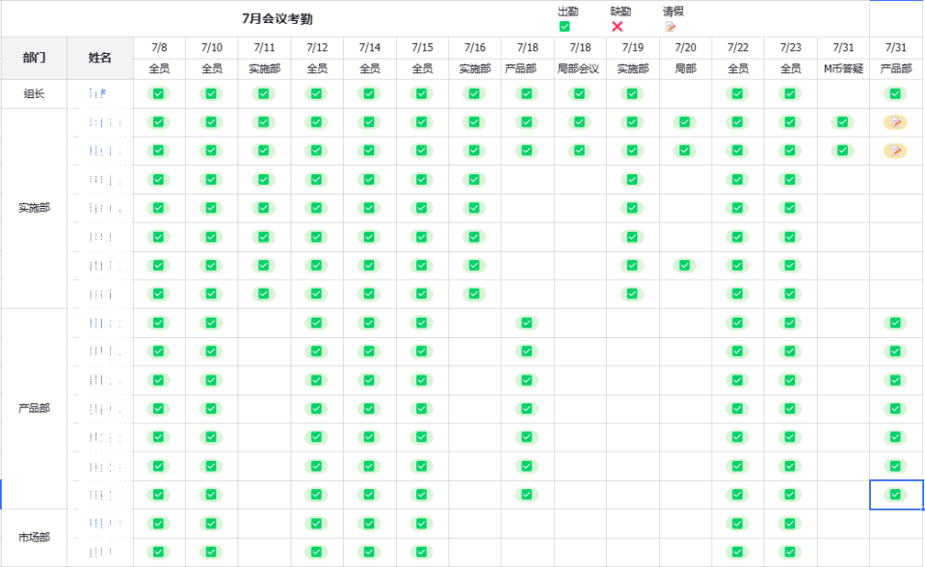Click 7/31 header above 产品部
The width and height of the screenshot is (925, 567).
896,48
